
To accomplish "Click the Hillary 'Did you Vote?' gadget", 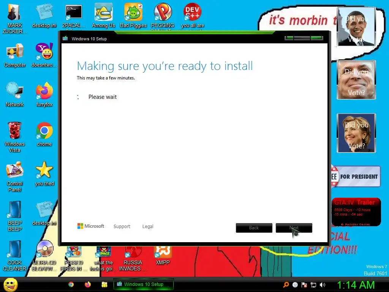I will (x=356, y=133).
